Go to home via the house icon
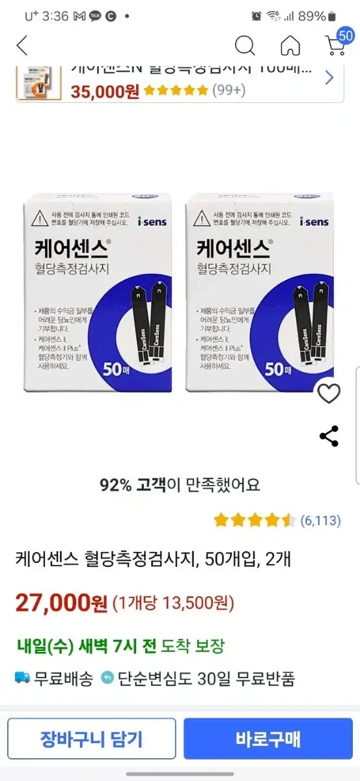360x781 pixels. (x=290, y=46)
